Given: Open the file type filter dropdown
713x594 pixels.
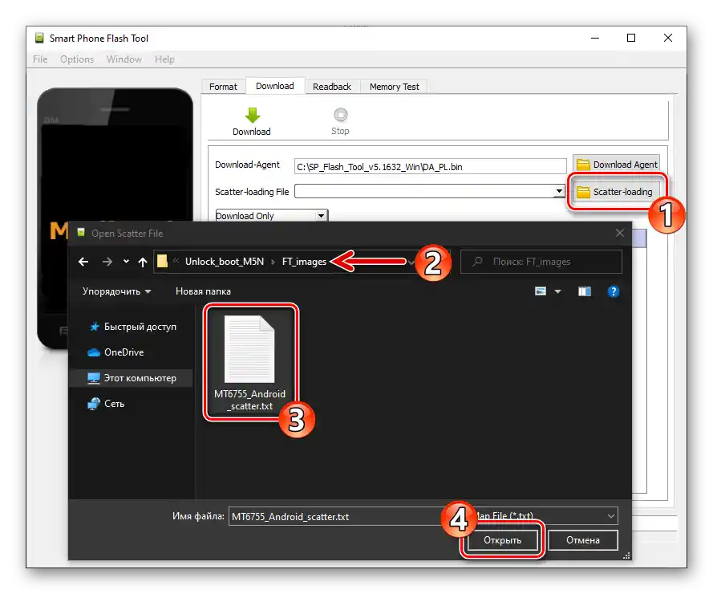Looking at the screenshot, I should [610, 515].
